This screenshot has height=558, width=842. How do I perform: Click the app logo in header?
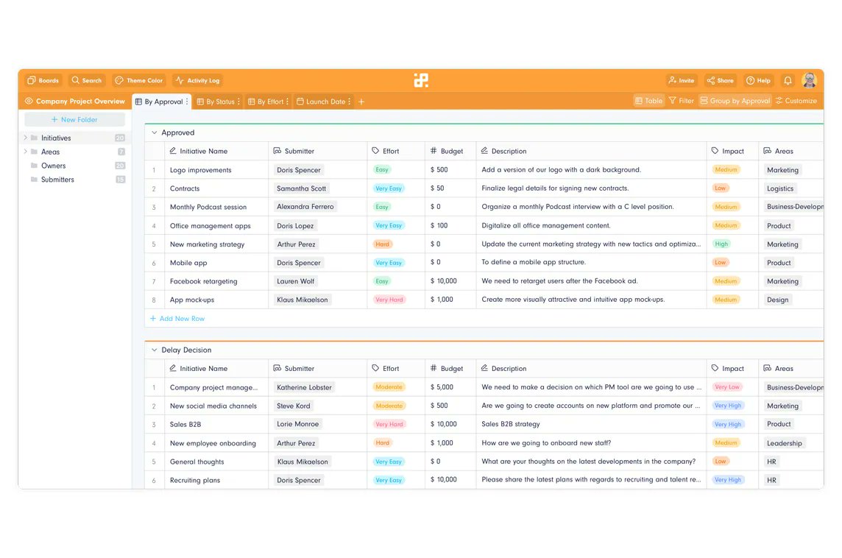421,80
